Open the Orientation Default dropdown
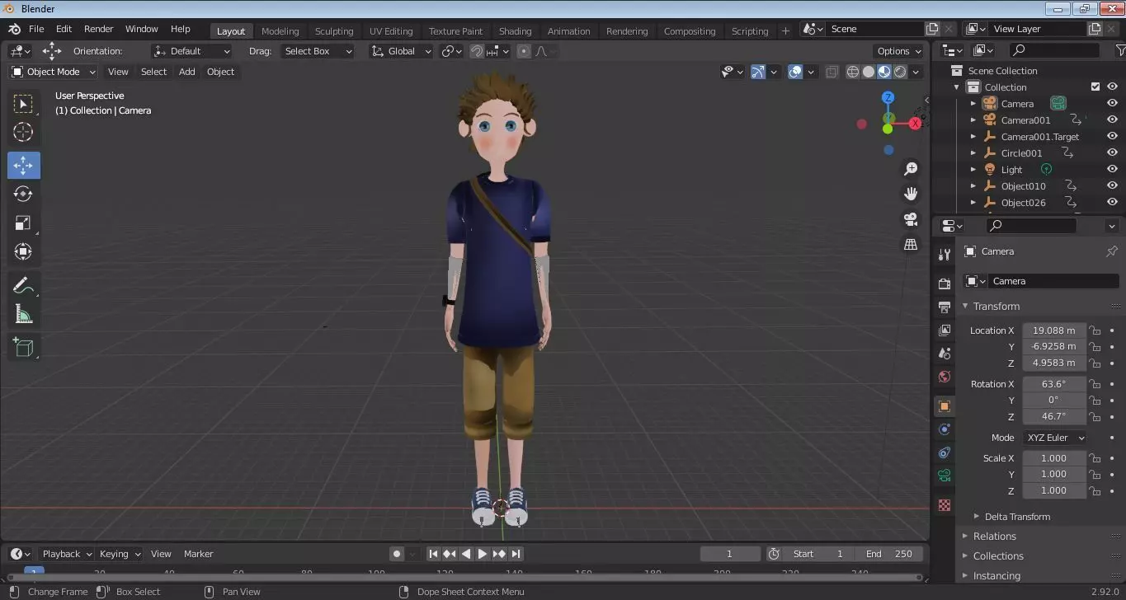 click(191, 51)
